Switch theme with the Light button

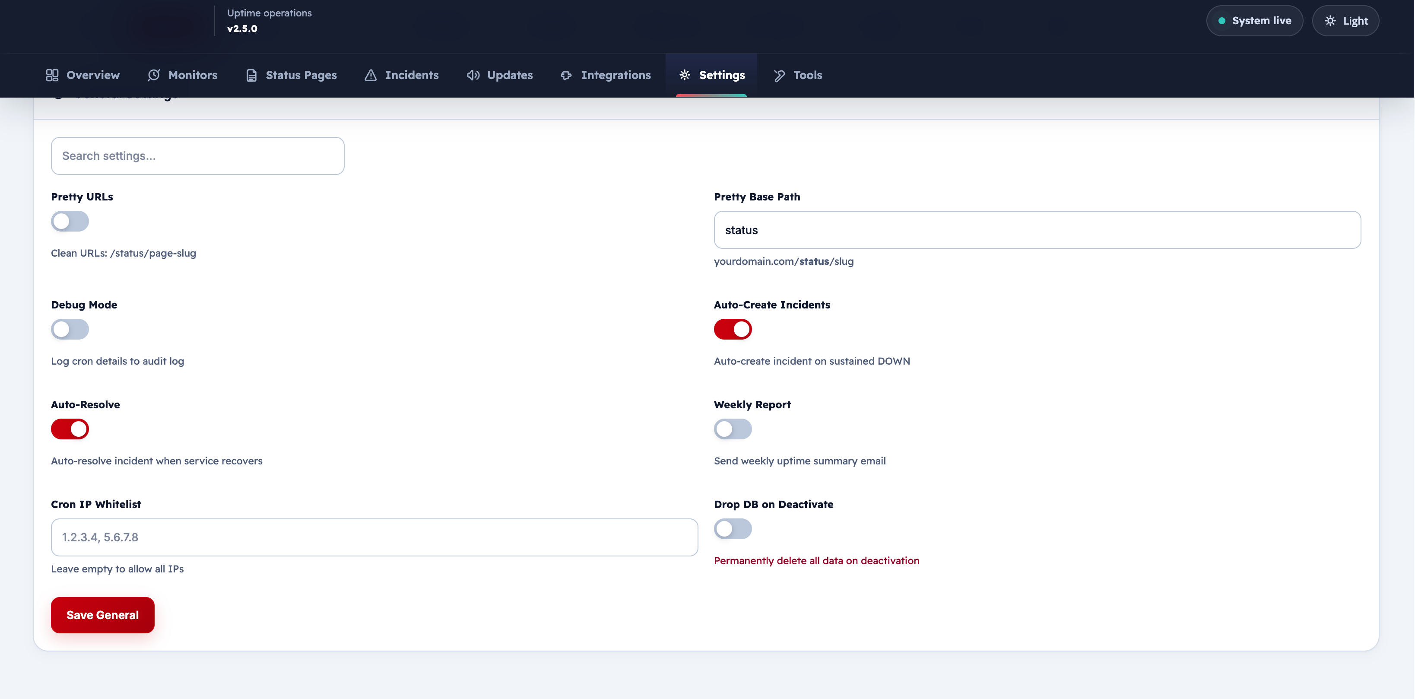tap(1345, 21)
